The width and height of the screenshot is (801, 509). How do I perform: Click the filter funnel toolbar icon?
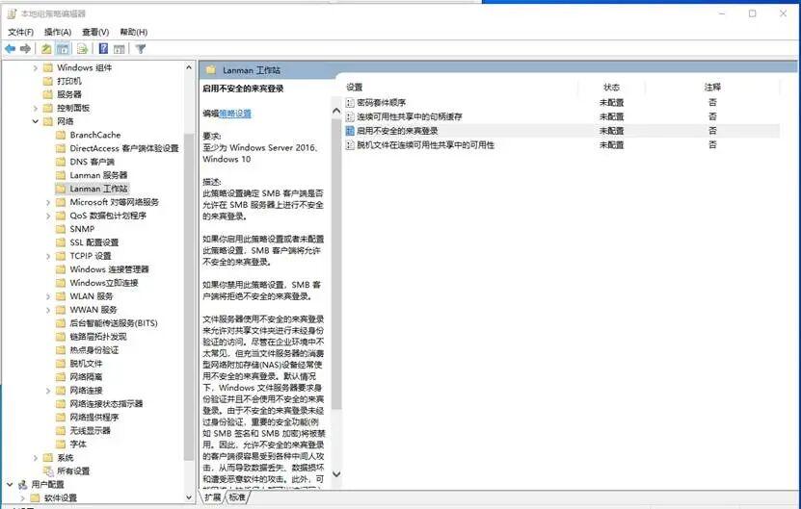[141, 48]
